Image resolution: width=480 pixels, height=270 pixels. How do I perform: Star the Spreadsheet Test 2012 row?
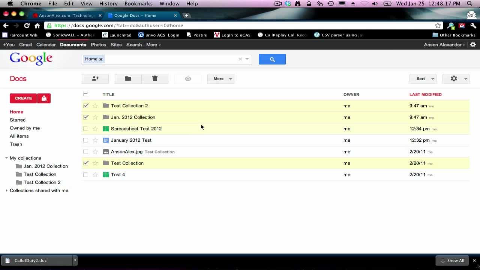tap(95, 129)
